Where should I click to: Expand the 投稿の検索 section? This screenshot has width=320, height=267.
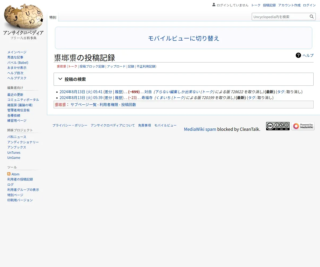pos(183,79)
